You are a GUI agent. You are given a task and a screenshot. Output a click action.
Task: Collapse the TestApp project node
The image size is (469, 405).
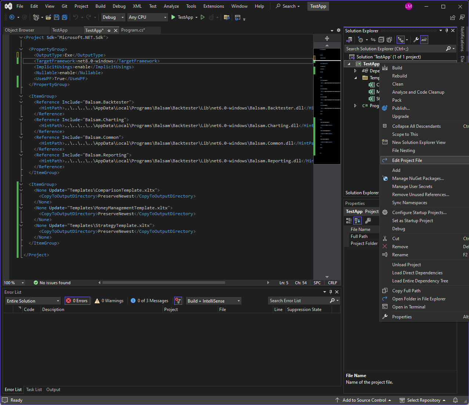coord(349,64)
